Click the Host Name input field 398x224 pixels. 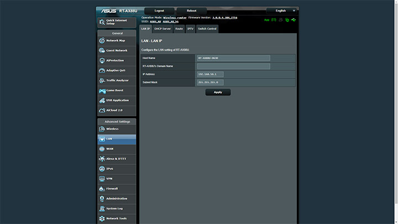coord(233,58)
